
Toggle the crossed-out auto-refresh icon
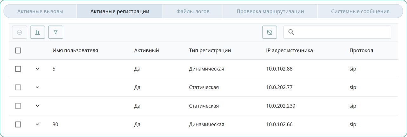click(270, 32)
